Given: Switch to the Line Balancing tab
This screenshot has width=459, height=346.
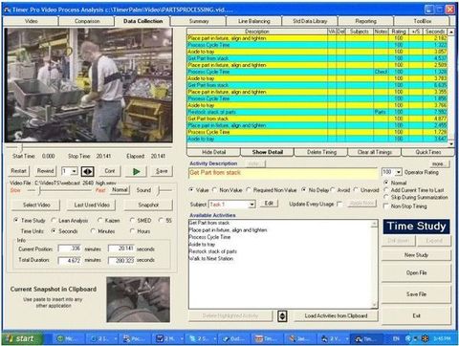Looking at the screenshot, I should [x=254, y=21].
